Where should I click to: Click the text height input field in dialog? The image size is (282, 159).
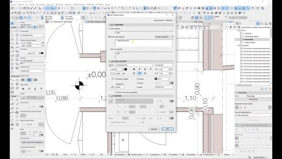119,73
